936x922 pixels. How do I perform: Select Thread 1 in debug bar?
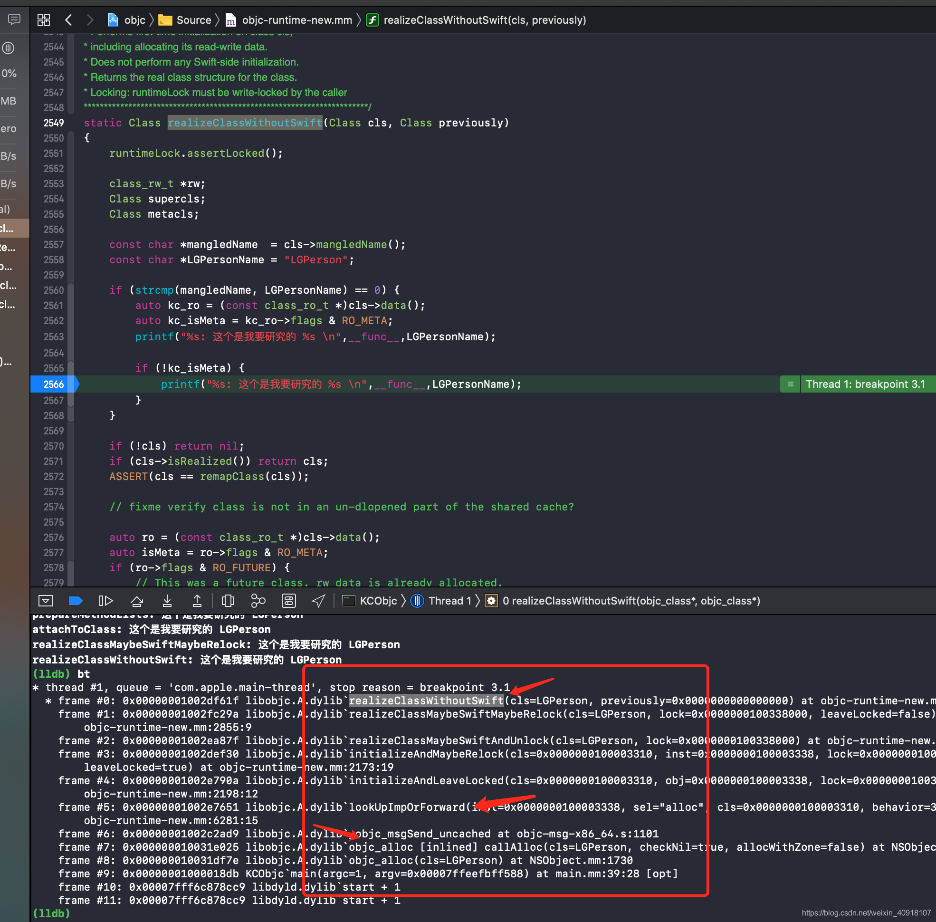(449, 601)
